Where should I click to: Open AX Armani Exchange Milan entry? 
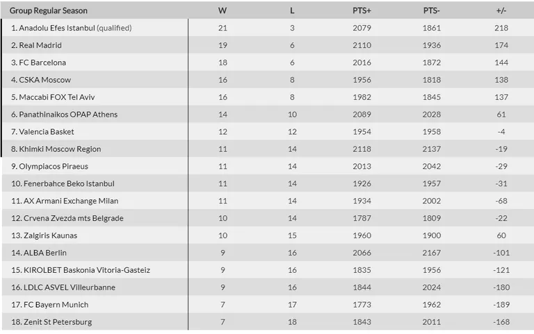click(71, 201)
